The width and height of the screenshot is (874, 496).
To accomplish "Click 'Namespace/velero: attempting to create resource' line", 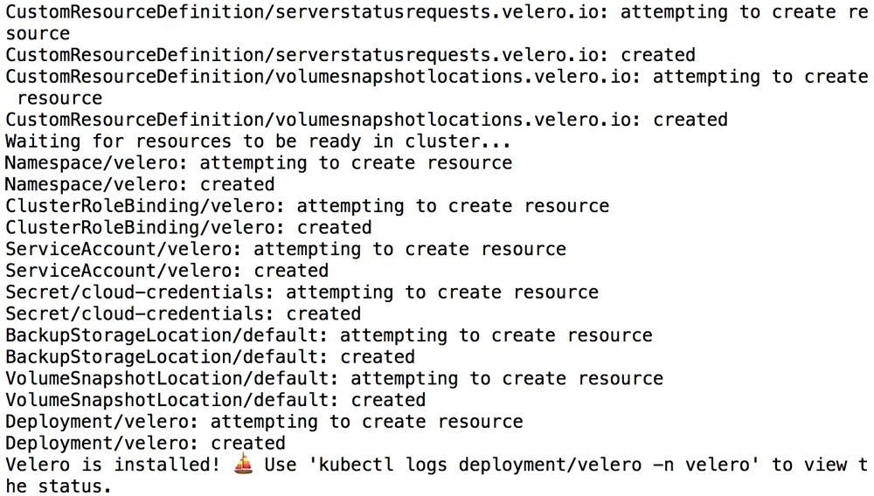I will [259, 163].
